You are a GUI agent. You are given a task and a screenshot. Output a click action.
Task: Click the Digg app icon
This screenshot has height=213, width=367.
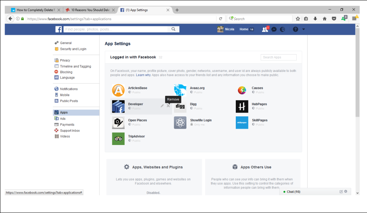pos(180,107)
